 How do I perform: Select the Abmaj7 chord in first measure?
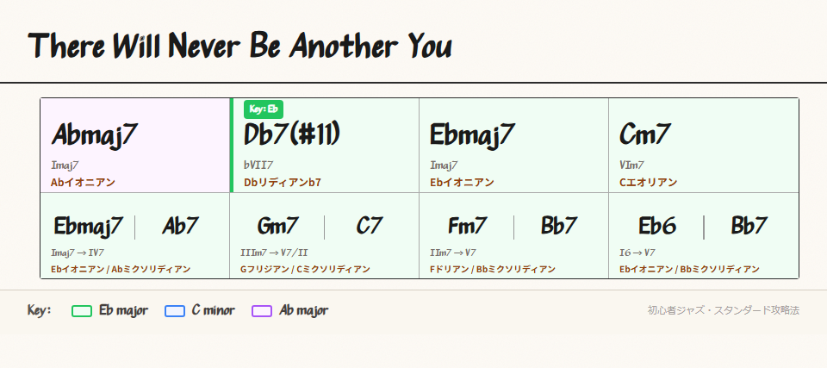[95, 135]
